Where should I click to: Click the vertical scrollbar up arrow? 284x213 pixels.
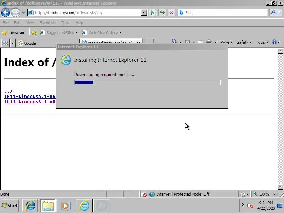pyautogui.click(x=280, y=51)
